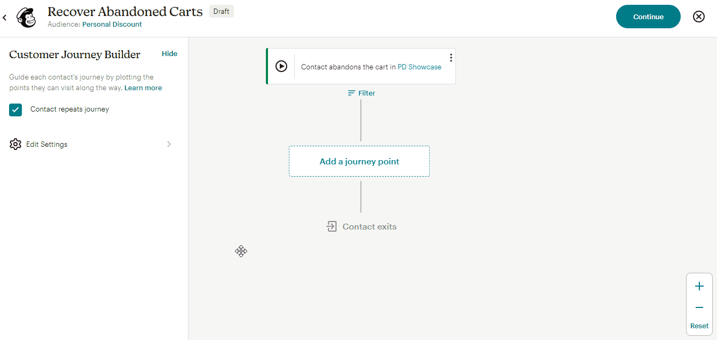Open the Personal Discount audience link

(112, 24)
